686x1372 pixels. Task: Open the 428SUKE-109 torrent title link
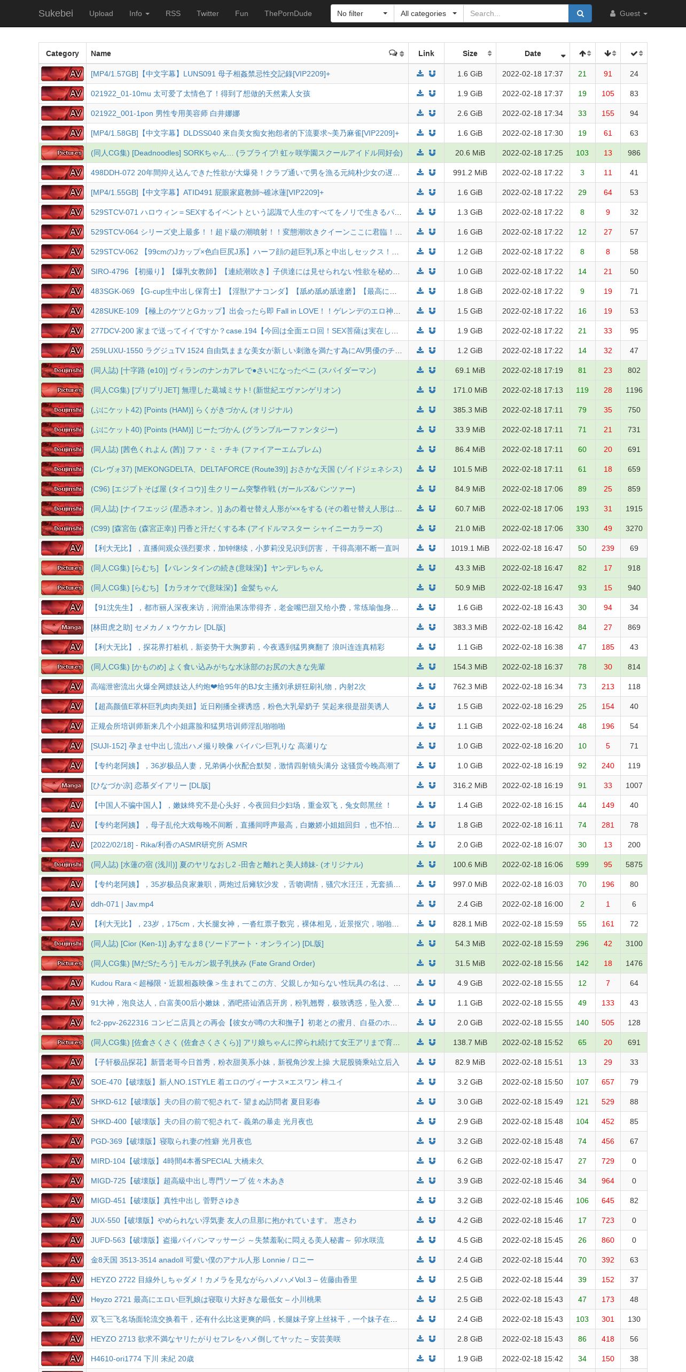245,311
